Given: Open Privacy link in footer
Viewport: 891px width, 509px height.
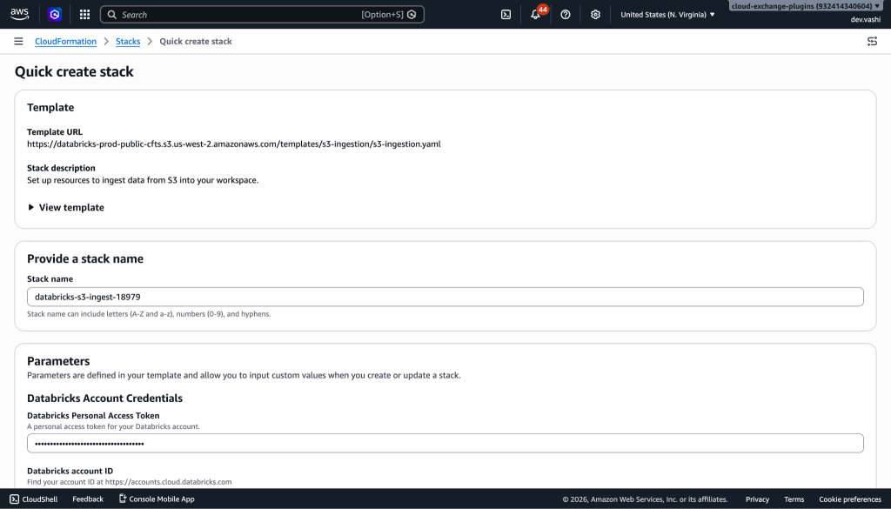Looking at the screenshot, I should [x=757, y=499].
